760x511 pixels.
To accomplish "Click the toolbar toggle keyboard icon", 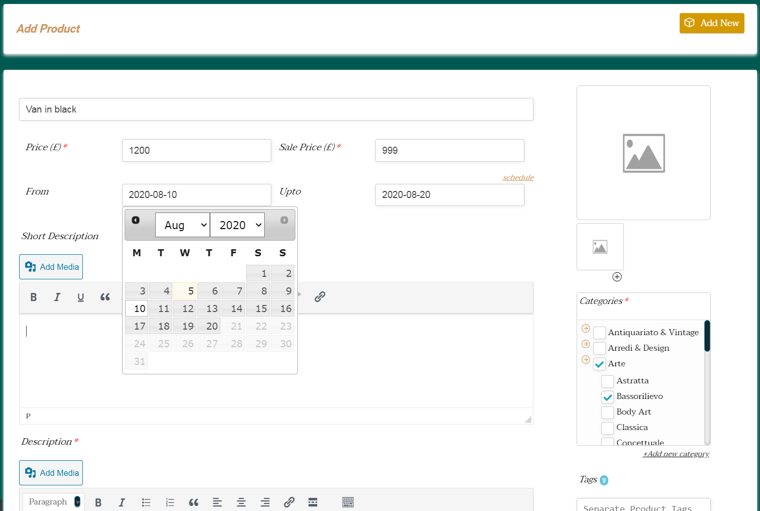I will click(348, 502).
